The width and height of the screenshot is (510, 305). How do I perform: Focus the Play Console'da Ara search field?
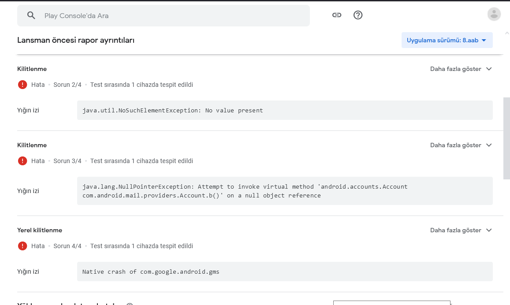coord(163,15)
